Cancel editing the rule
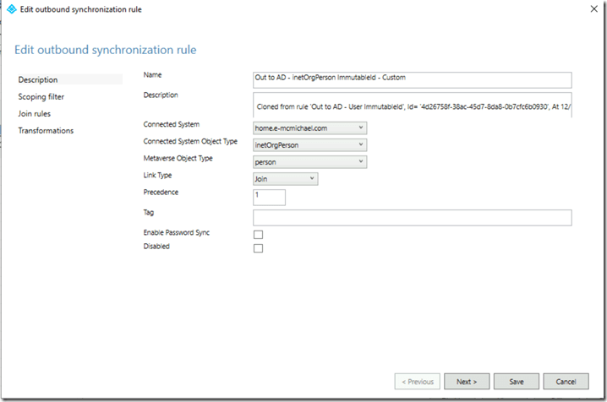Screen dimensions: 607x402 566,382
